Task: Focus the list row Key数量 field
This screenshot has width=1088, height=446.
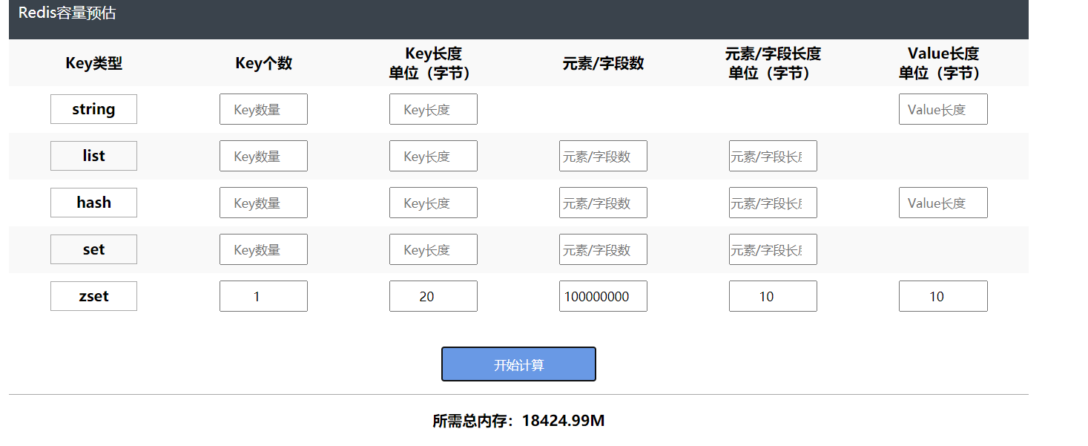Action: tap(263, 156)
